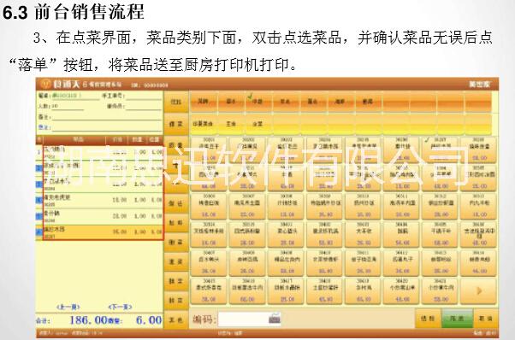Click the 手工单号 input field
Image resolution: width=515 pixels, height=340 pixels.
(x=144, y=96)
